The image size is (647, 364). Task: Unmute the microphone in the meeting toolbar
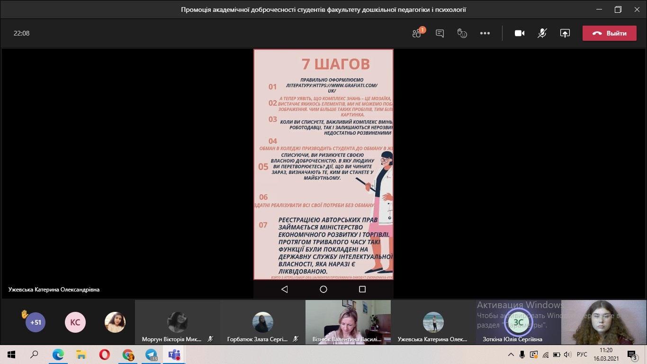coord(542,33)
